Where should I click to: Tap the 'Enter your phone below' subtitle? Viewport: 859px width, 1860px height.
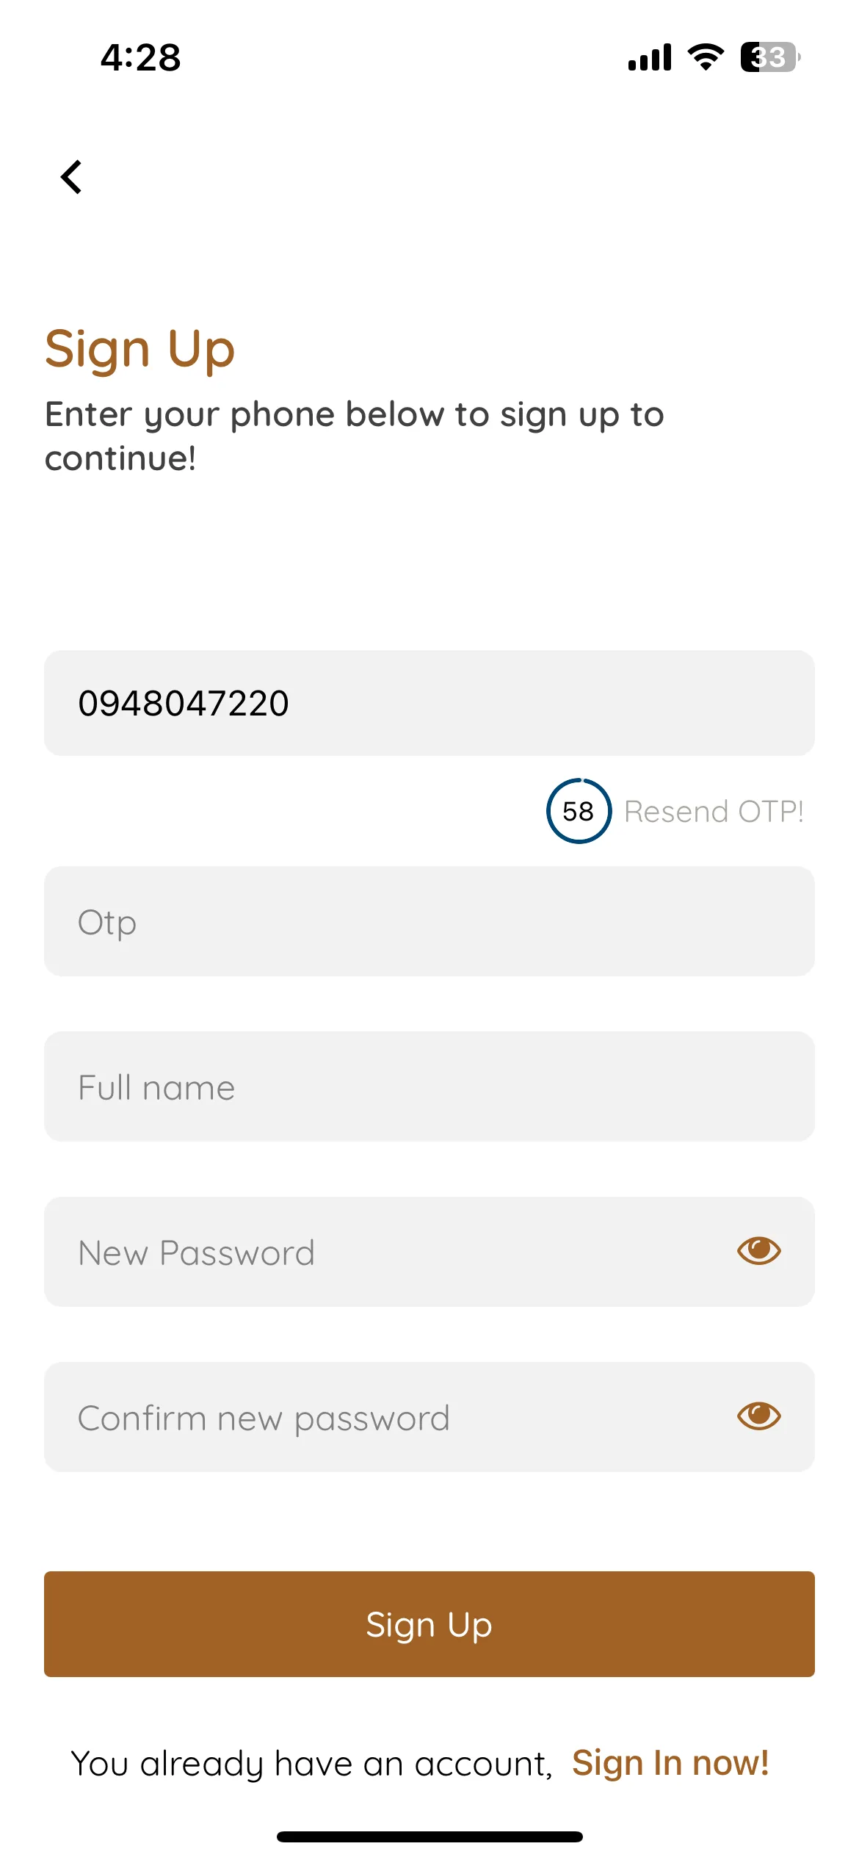(x=355, y=436)
